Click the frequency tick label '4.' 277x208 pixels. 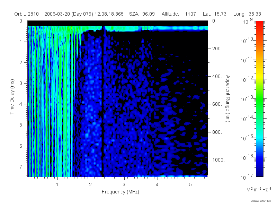(158, 185)
